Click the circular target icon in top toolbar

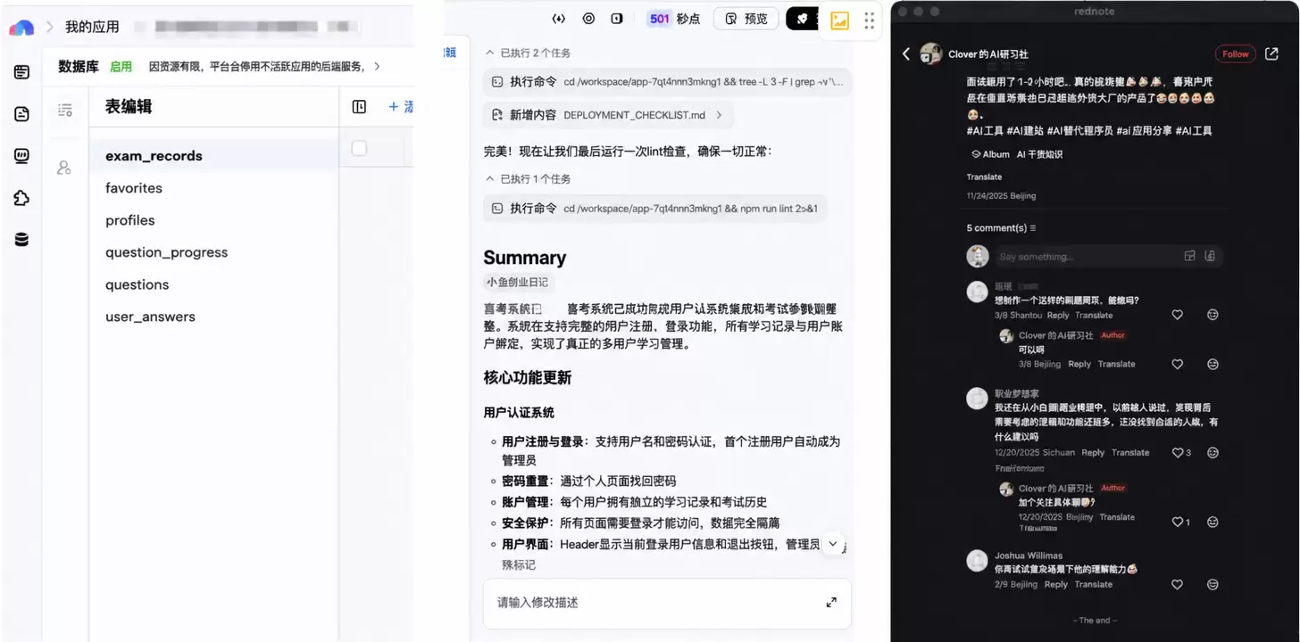coord(588,19)
